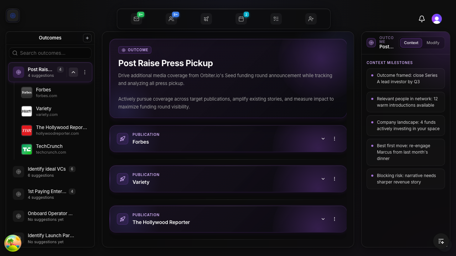
Task: Click the filter-sort icon at the bottom right
Action: pos(441,241)
